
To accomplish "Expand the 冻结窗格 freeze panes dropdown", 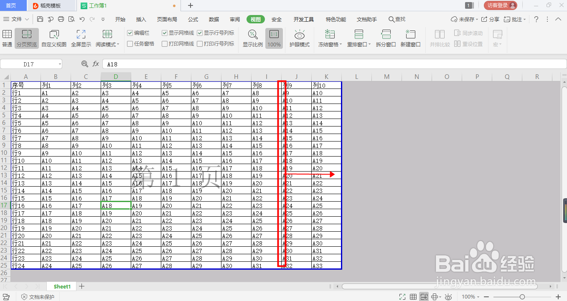I will click(x=341, y=45).
